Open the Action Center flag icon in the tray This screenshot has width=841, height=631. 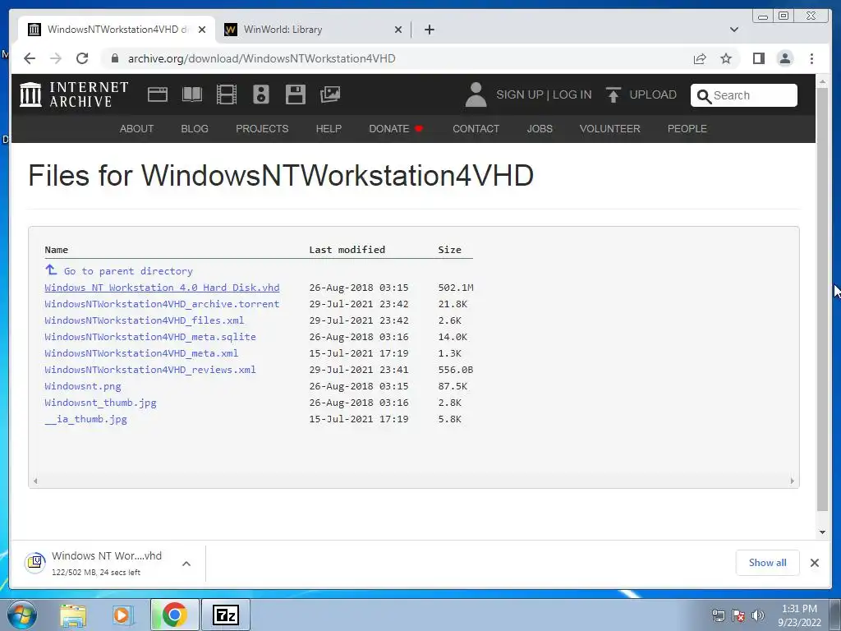tap(738, 615)
